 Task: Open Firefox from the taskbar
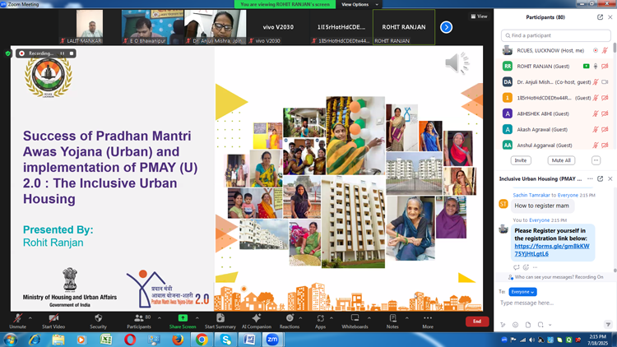[x=178, y=340]
